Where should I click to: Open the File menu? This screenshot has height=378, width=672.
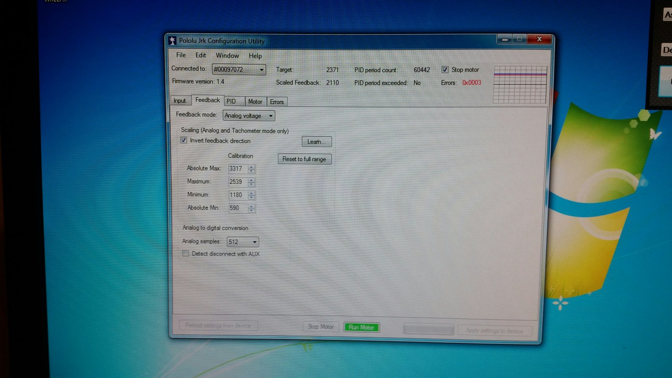point(181,55)
